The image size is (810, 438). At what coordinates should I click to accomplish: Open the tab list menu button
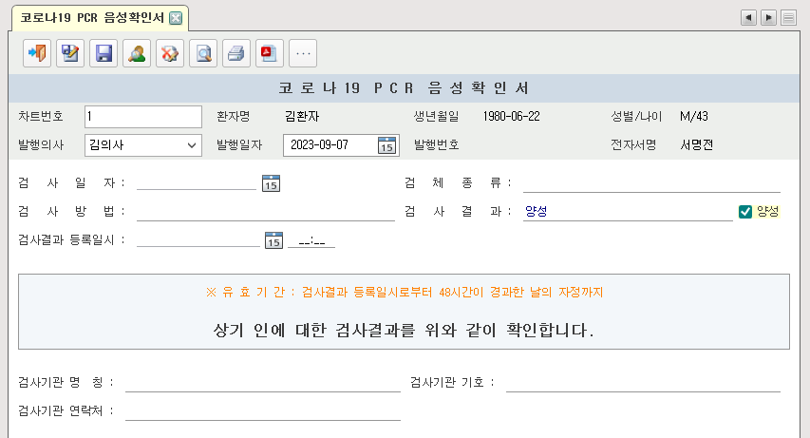[788, 18]
